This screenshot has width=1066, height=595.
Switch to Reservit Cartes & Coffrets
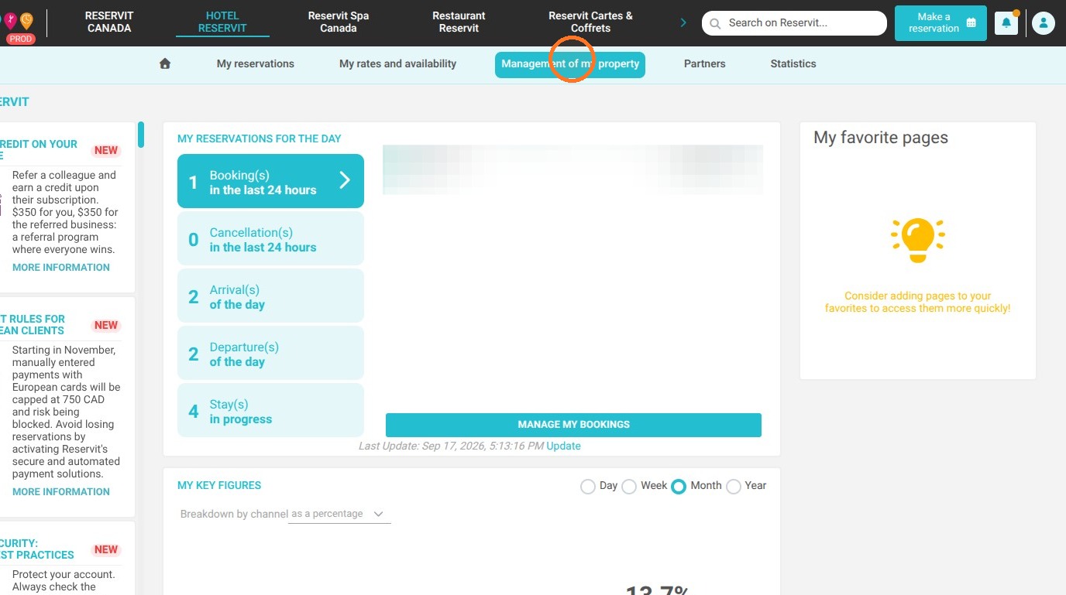point(590,22)
